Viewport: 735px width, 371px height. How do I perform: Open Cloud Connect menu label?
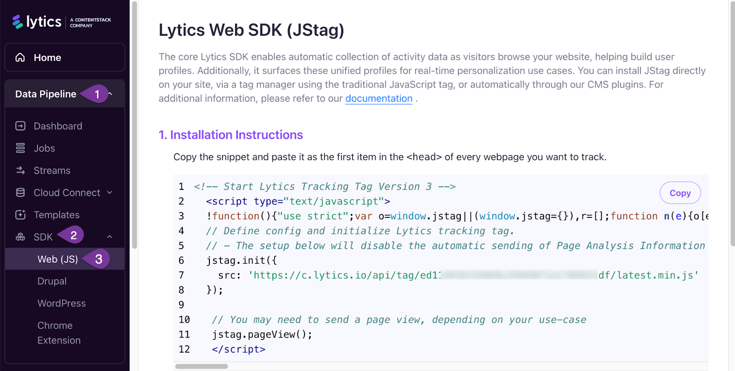point(67,193)
